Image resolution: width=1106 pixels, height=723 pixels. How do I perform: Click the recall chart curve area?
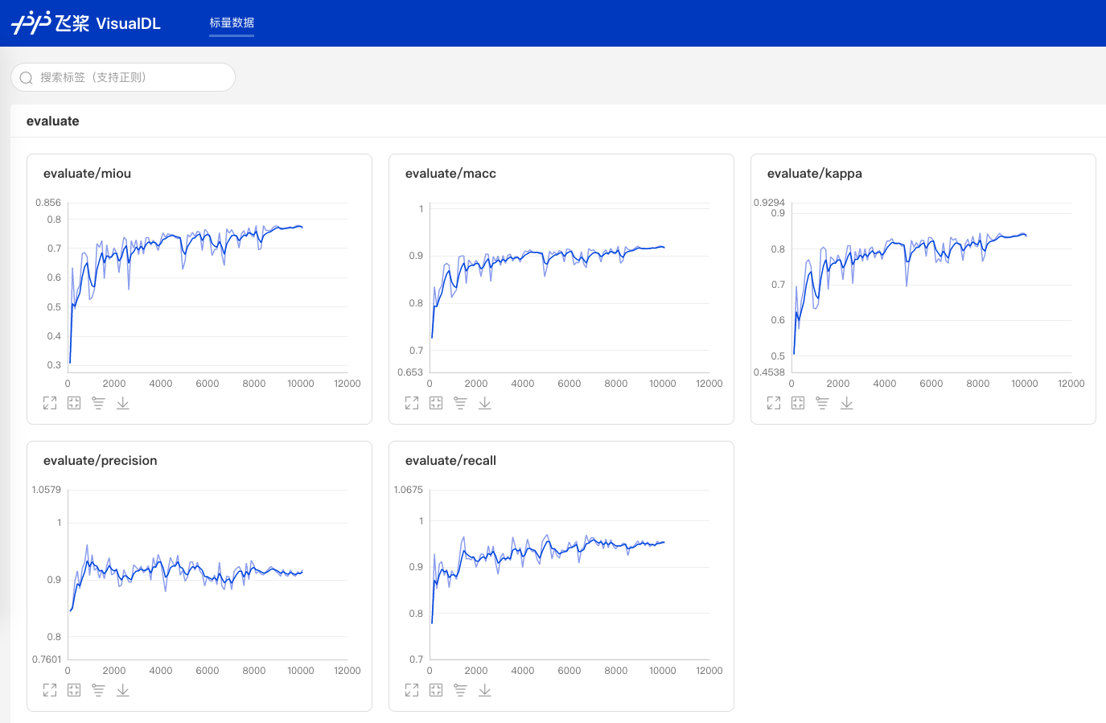(569, 575)
